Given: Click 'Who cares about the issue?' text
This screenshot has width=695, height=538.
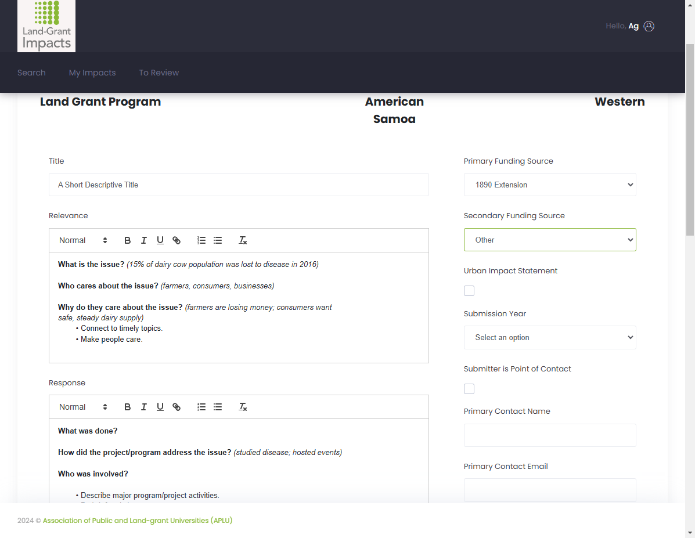Looking at the screenshot, I should click(108, 286).
